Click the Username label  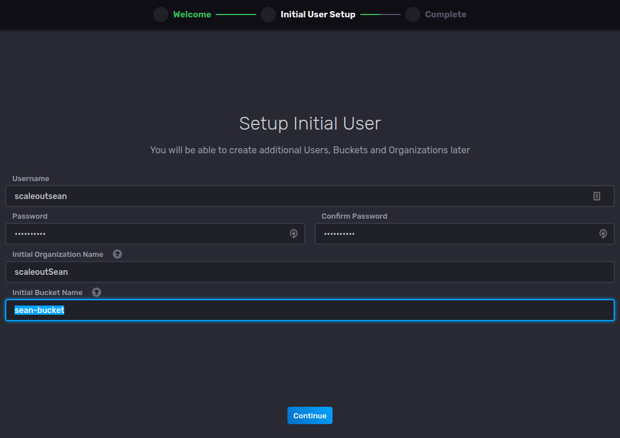click(31, 178)
